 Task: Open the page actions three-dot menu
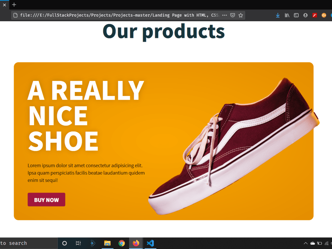tap(224, 15)
